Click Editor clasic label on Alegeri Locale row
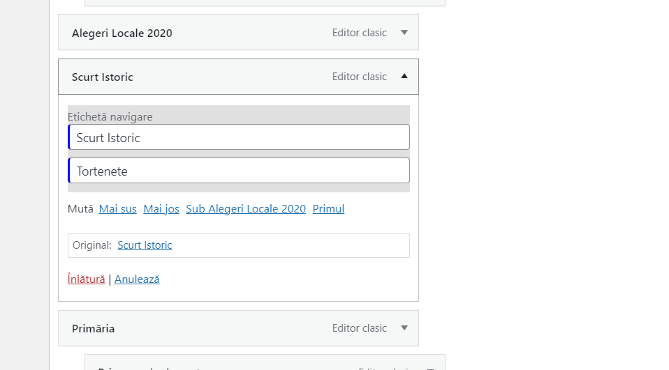669x370 pixels. click(360, 33)
